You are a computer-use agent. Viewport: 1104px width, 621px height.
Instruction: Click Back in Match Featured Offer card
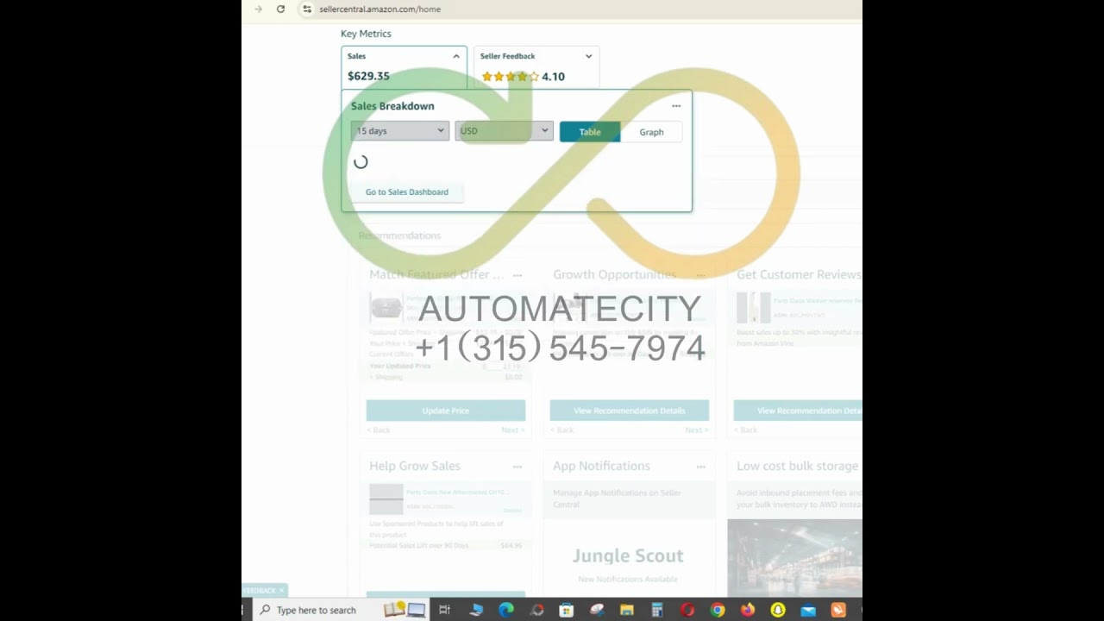click(379, 430)
